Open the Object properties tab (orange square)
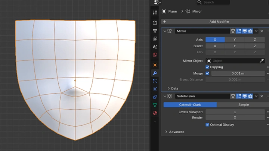 click(x=155, y=65)
